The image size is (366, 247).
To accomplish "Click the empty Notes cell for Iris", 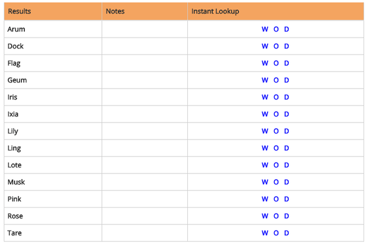I will pyautogui.click(x=145, y=97).
